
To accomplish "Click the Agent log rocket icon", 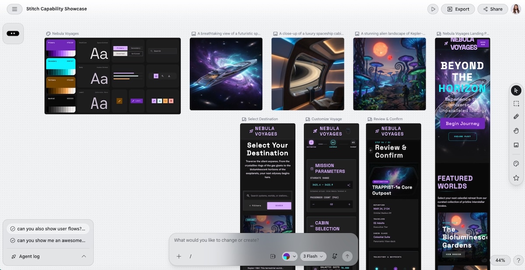I will [x=14, y=256].
